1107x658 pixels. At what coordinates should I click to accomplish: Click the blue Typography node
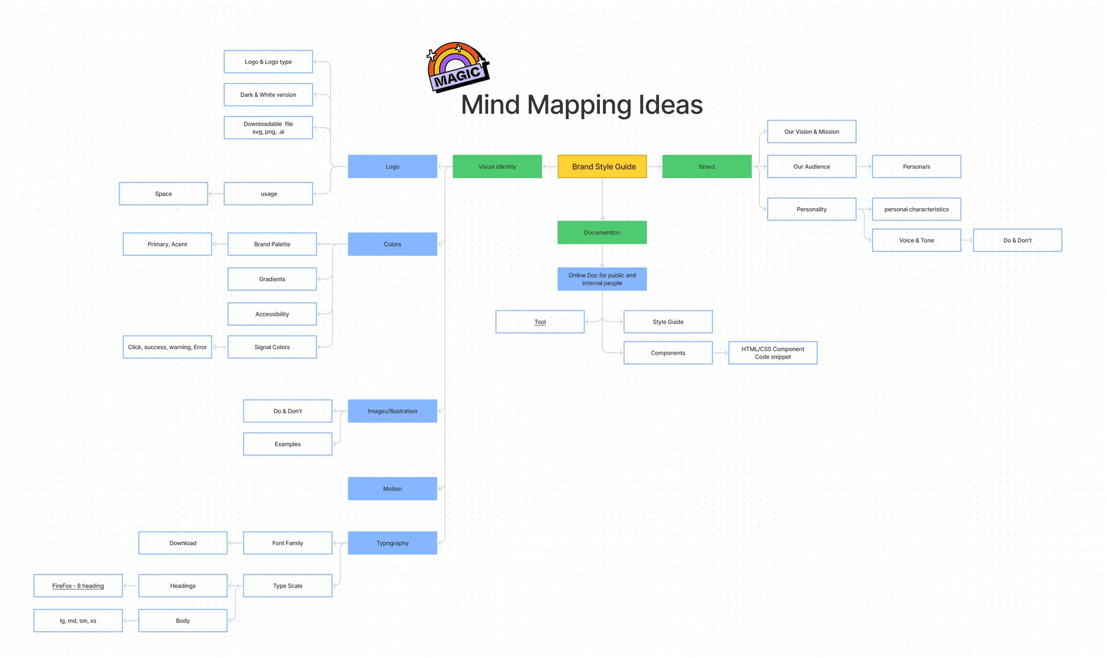tap(392, 543)
